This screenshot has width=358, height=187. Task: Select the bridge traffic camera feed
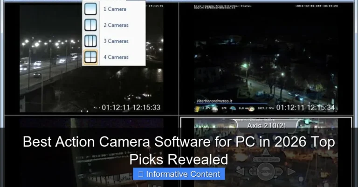click(91, 58)
